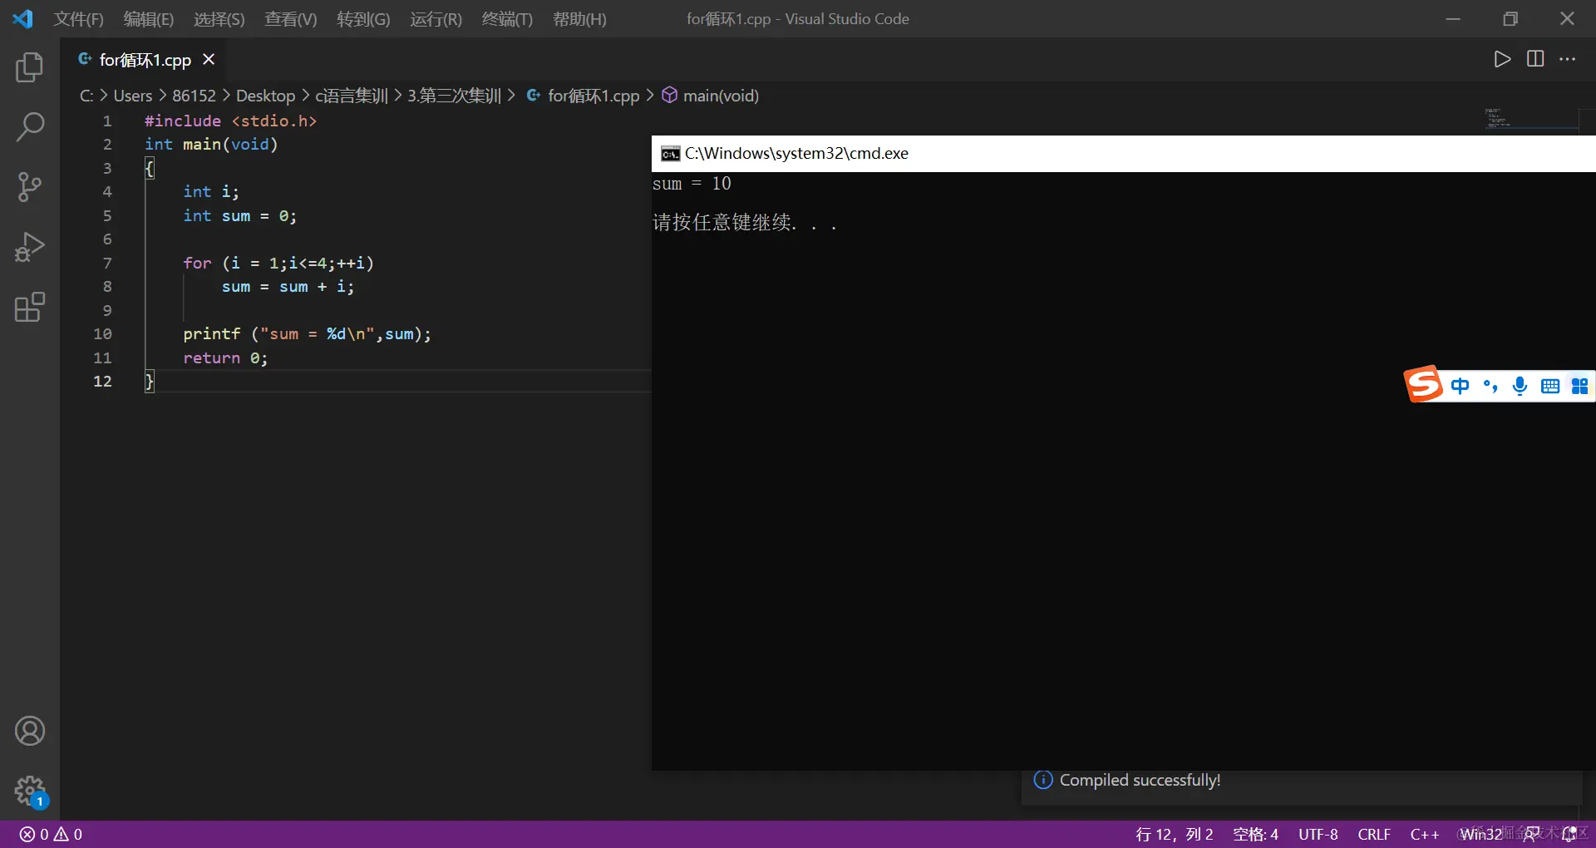1596x848 pixels.
Task: Click the for loop header line
Action: pos(278,263)
